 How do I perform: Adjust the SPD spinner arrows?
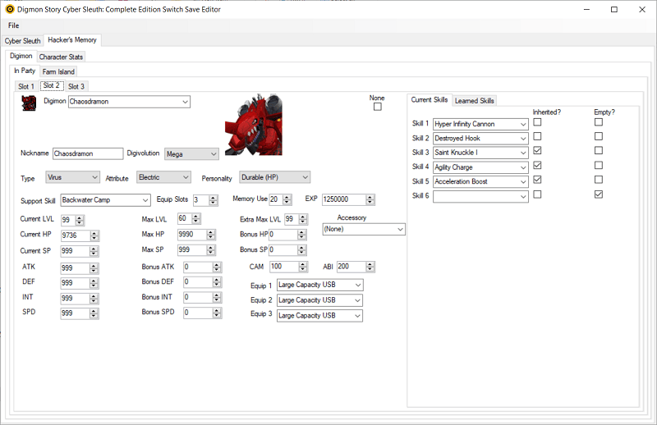[94, 313]
